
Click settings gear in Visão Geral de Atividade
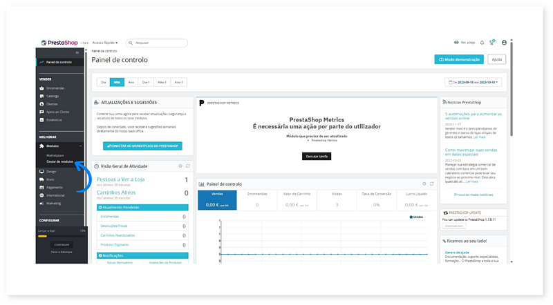180,166
